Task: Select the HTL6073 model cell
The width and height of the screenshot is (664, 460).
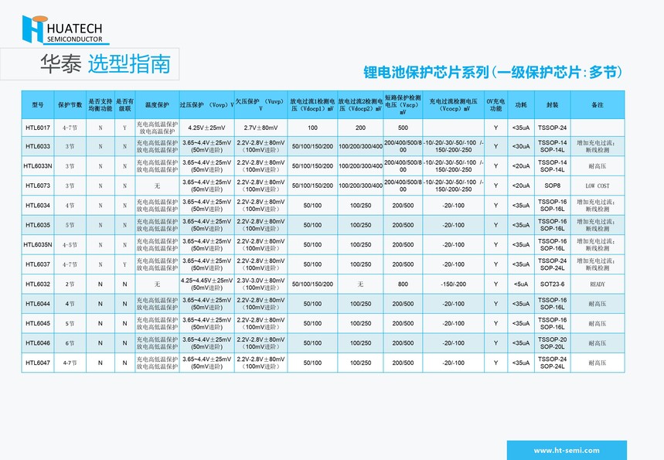Action: pyautogui.click(x=38, y=186)
